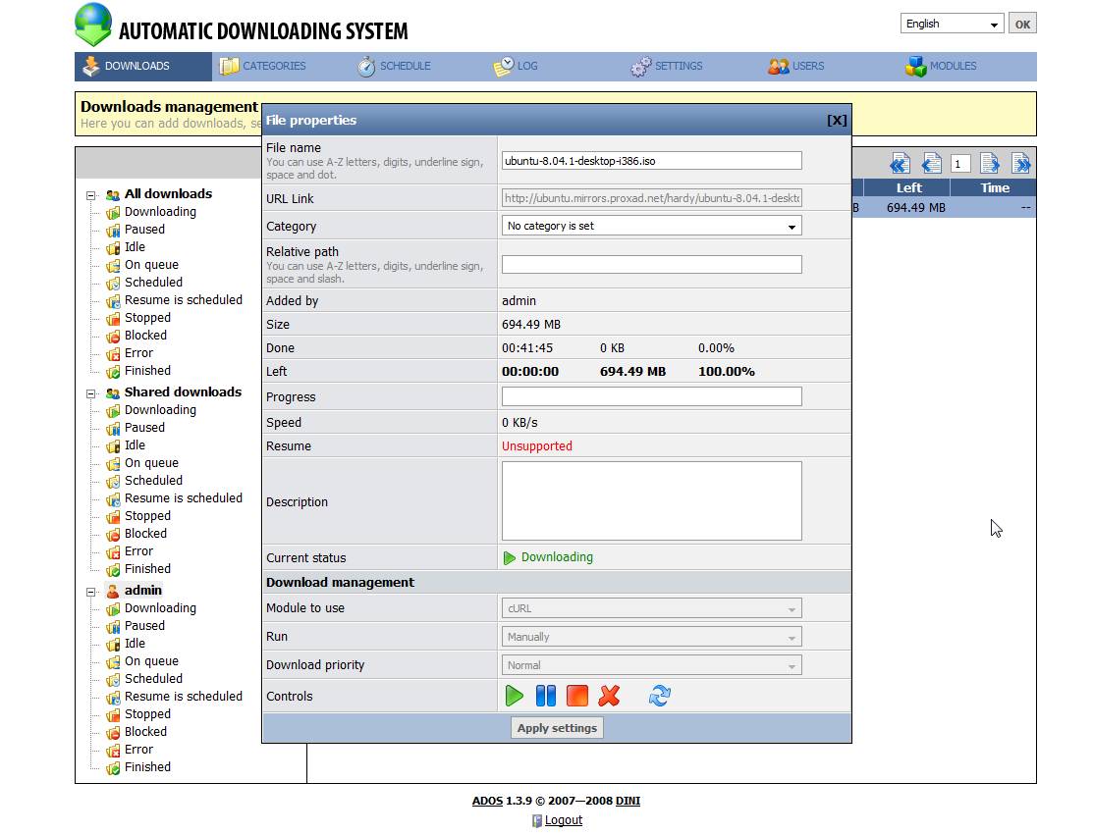Collapse the Shared downloads tree node

point(91,393)
